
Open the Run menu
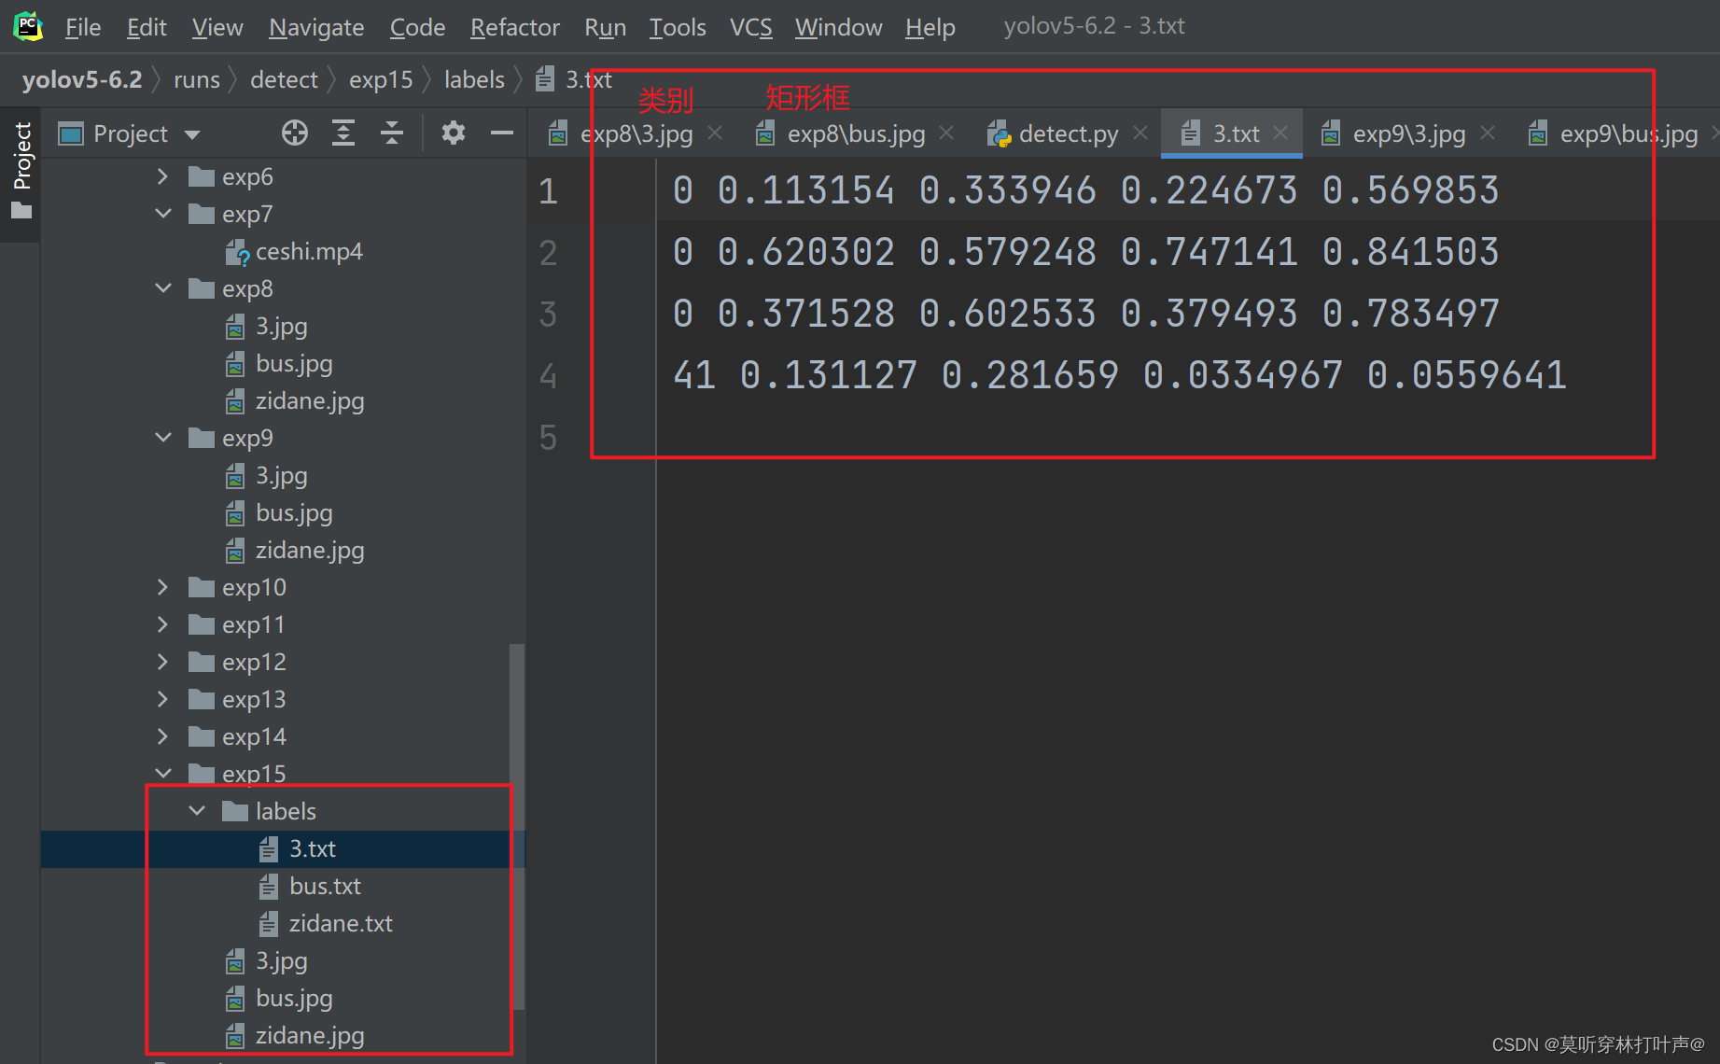(x=605, y=27)
